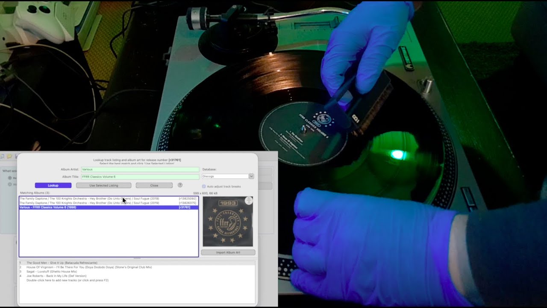Select Family Daptone listing with ID r13825092
547x308 pixels.
point(109,198)
